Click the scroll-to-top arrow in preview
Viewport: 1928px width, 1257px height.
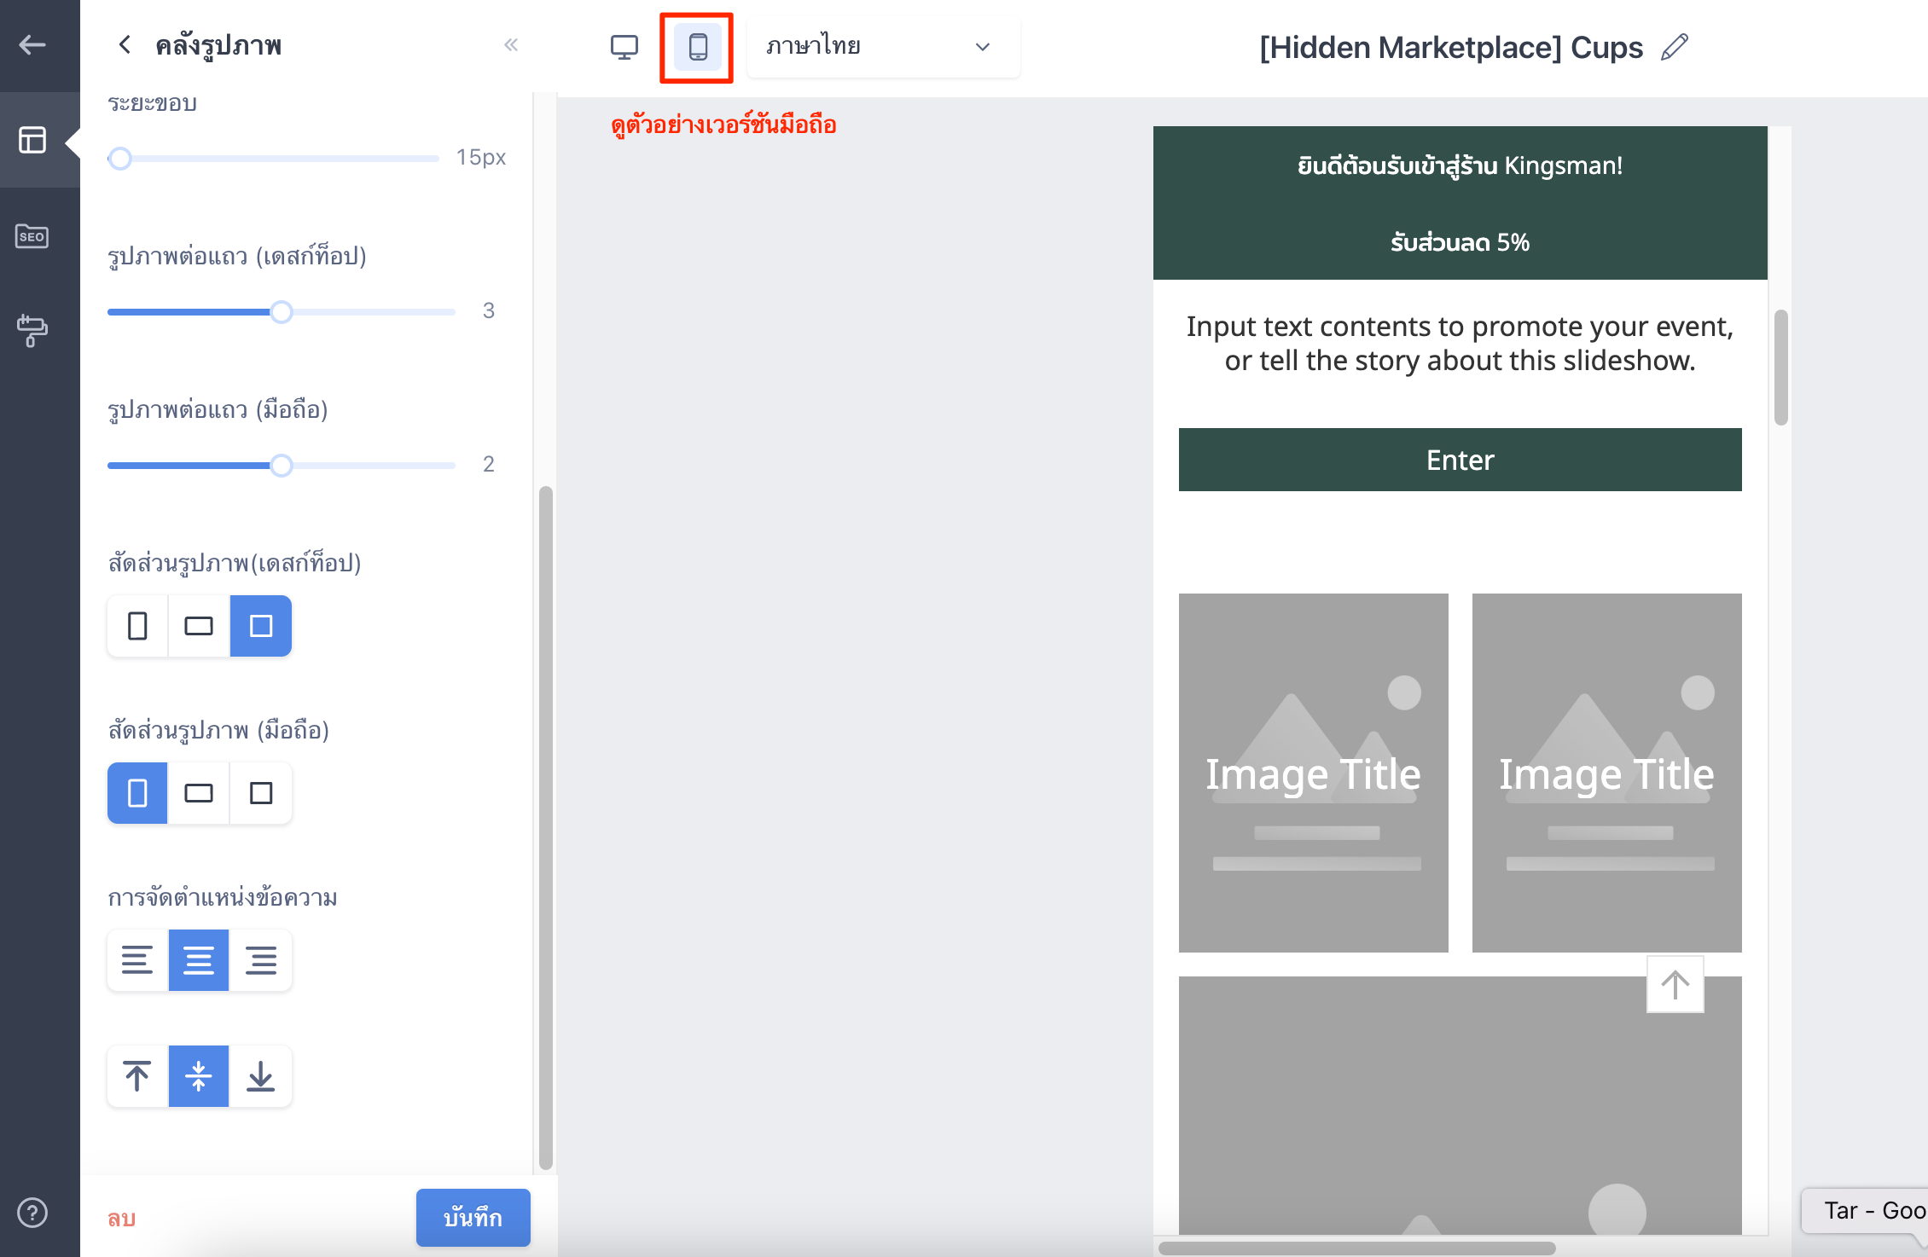tap(1675, 984)
